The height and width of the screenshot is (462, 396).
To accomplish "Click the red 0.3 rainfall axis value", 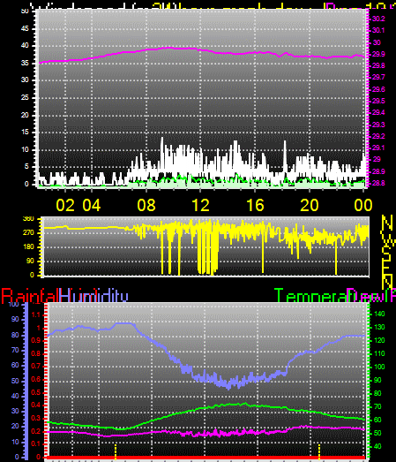I will click(x=35, y=419).
